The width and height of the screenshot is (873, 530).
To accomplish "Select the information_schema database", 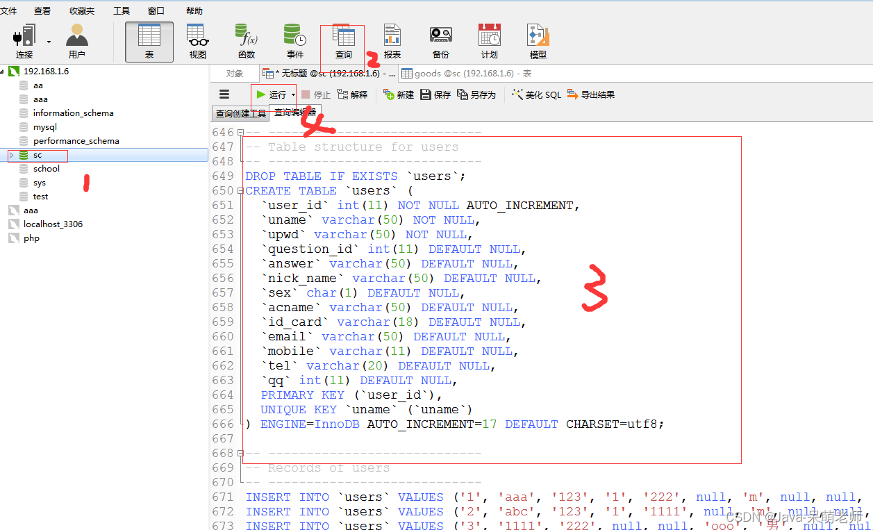I will [73, 113].
